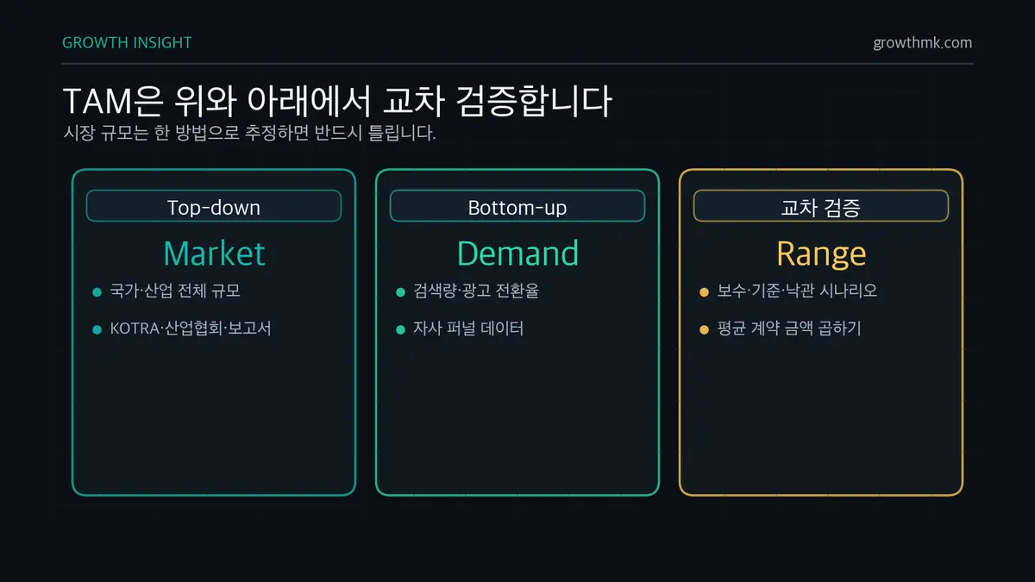The width and height of the screenshot is (1035, 582).
Task: Click the bullet dot beside 국가·산업 전체 규모
Action: (x=97, y=292)
